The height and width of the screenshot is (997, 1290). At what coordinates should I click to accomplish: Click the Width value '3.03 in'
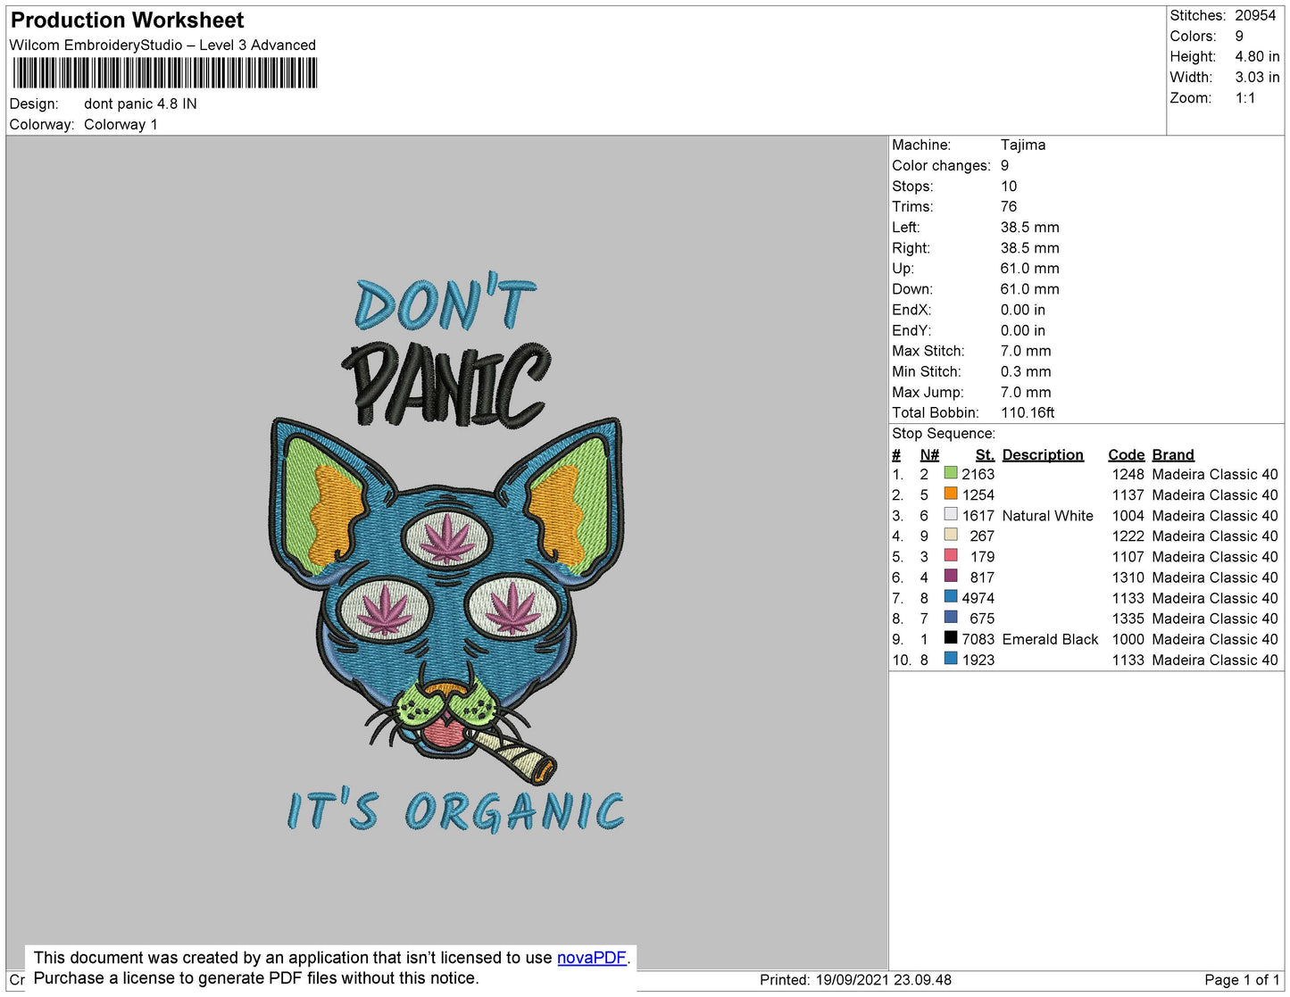pyautogui.click(x=1257, y=77)
